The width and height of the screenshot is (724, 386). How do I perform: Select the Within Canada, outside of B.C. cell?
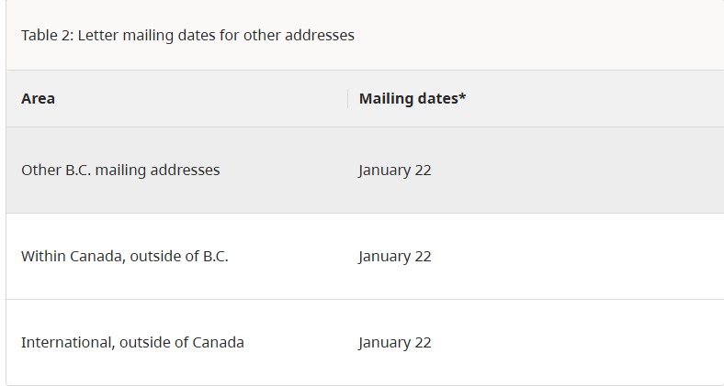coord(124,257)
